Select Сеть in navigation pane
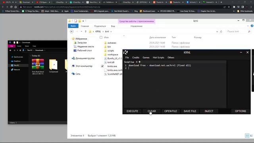254x143 pixels. (78, 74)
